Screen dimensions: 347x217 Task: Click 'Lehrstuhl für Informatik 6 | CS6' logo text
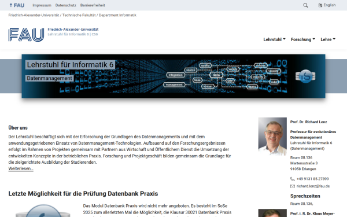73,34
